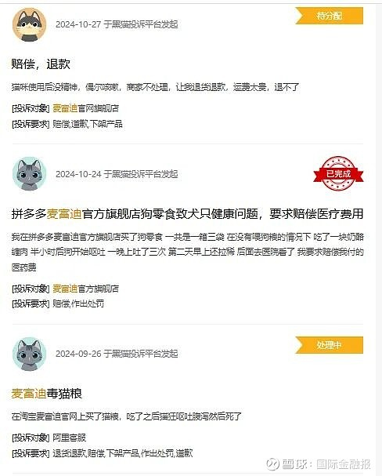Click 麦富迪官网旗舰店 complaint target link
This screenshot has height=476, width=382.
[x=86, y=108]
